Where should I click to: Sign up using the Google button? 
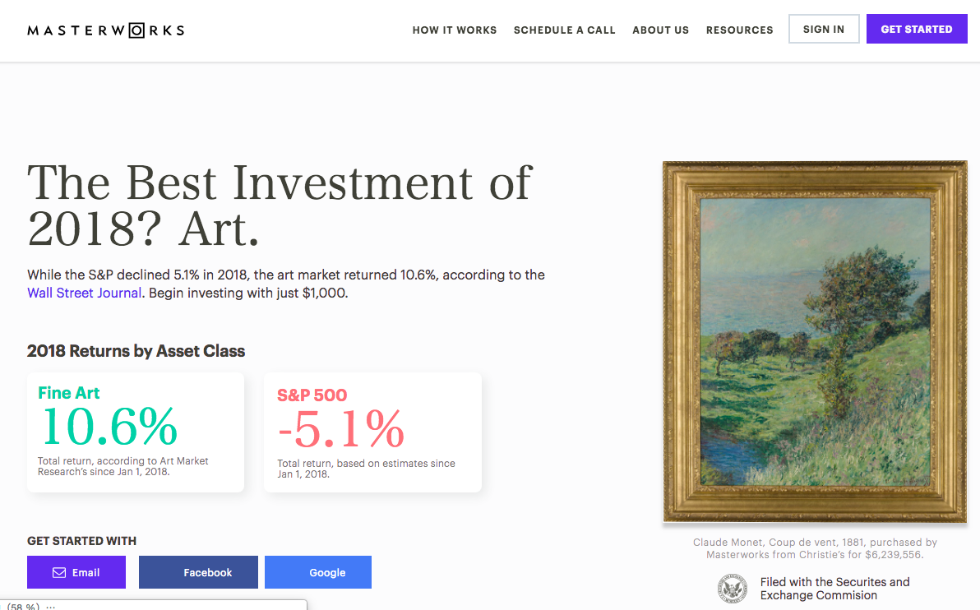318,573
